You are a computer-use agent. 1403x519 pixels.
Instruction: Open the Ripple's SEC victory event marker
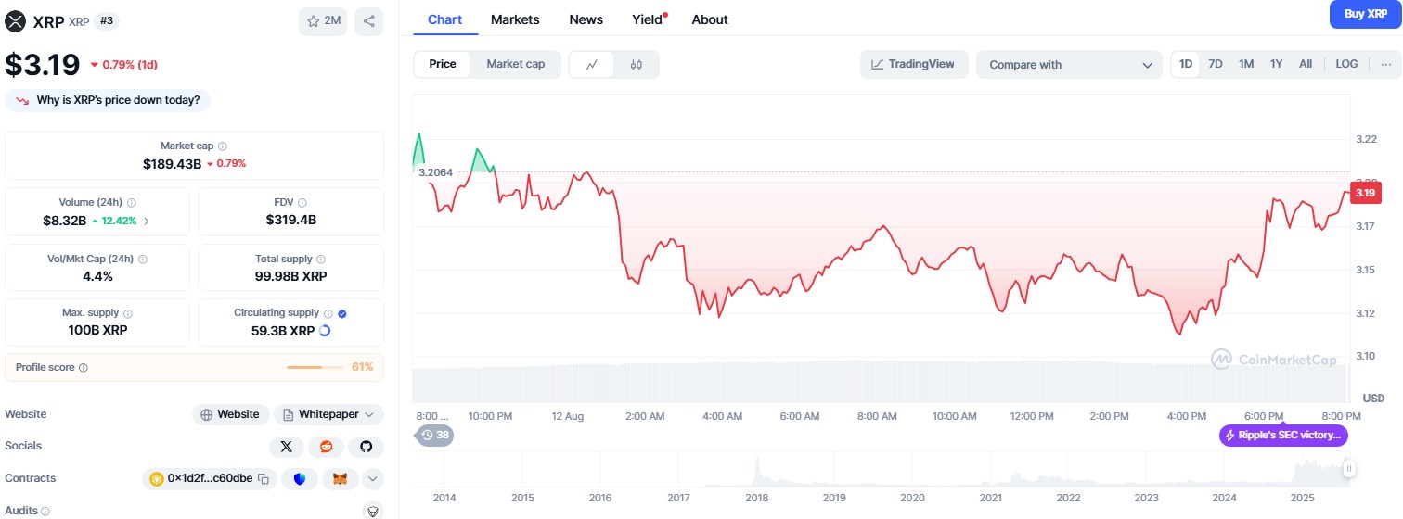1283,435
